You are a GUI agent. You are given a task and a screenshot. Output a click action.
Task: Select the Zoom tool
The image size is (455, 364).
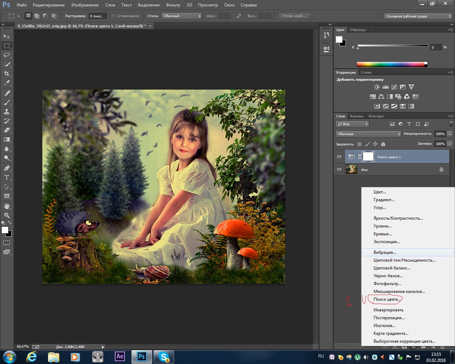(x=7, y=215)
